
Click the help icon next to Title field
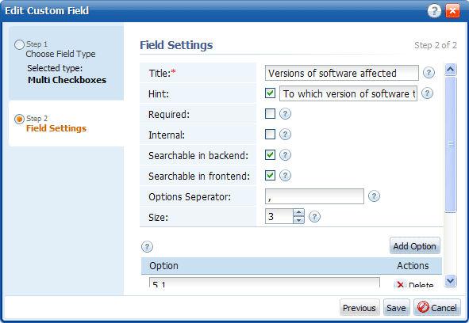429,73
